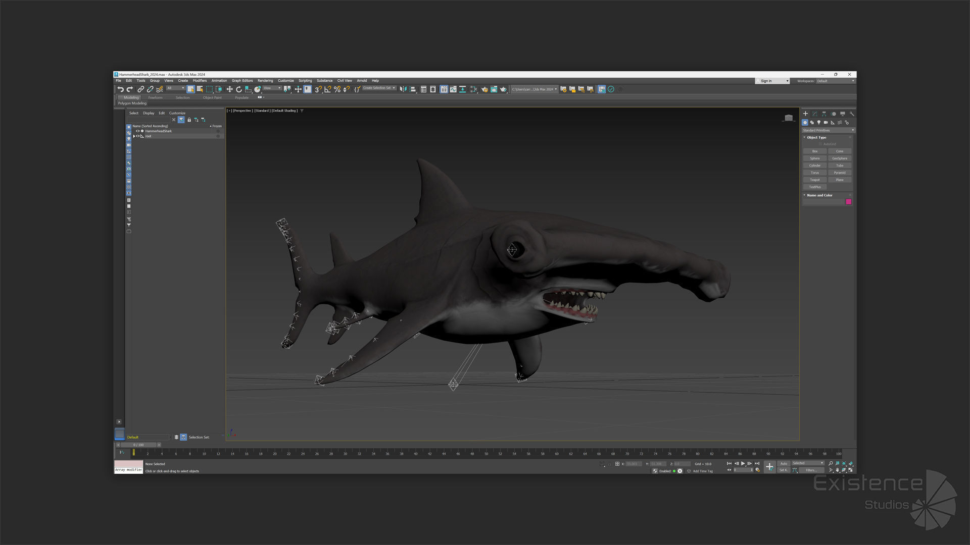This screenshot has height=545, width=970.
Task: Enable the AutoGrid checkbox
Action: point(820,144)
